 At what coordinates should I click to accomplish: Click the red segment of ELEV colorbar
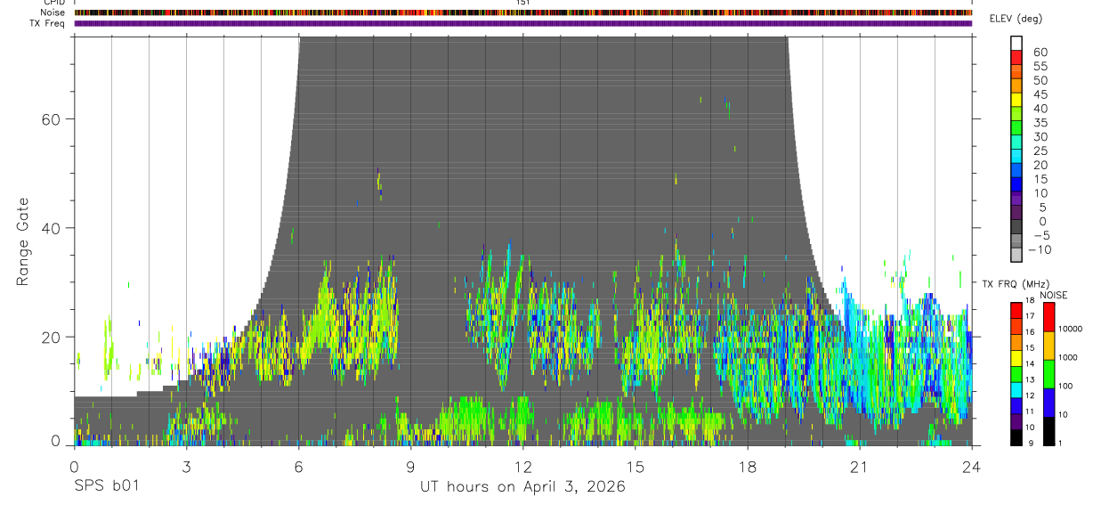[1017, 56]
